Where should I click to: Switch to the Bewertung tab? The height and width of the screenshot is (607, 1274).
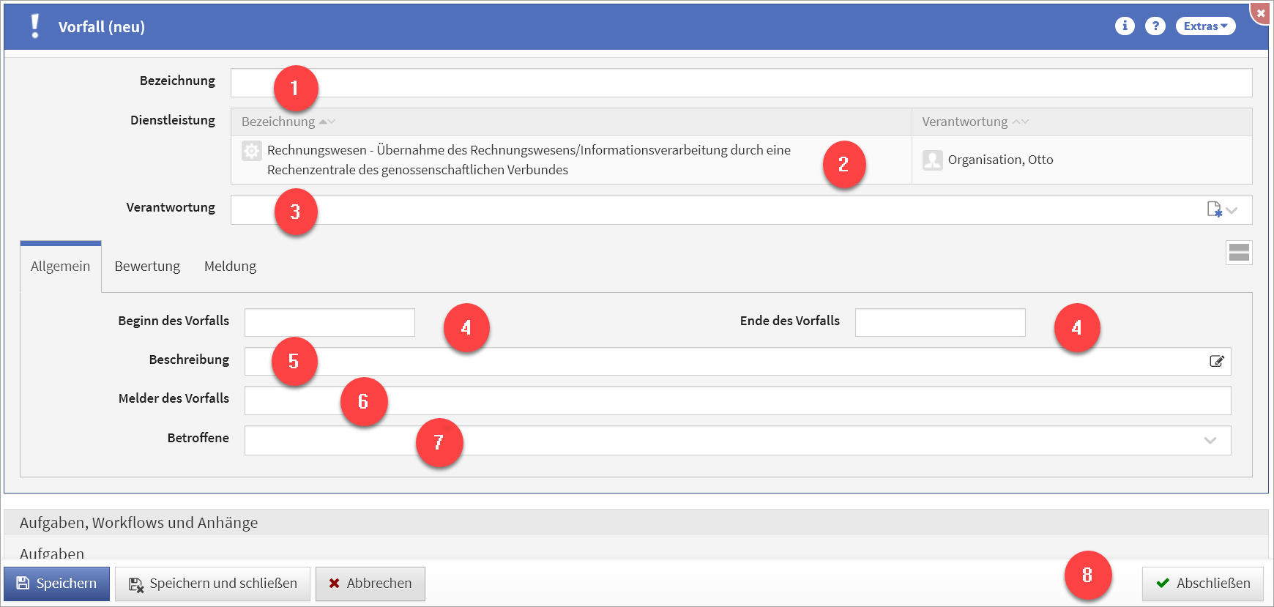point(147,267)
